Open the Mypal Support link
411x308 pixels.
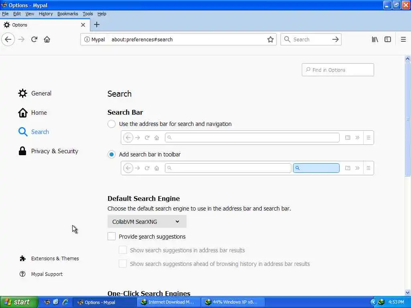41,274
